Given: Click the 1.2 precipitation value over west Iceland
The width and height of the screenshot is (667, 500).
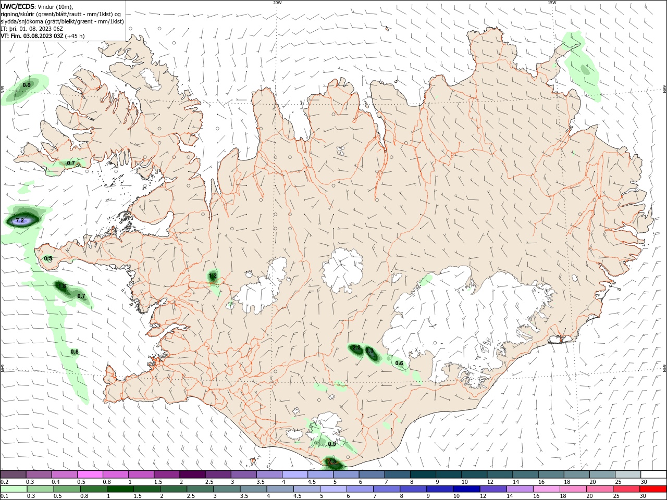Looking at the screenshot, I should click(213, 276).
